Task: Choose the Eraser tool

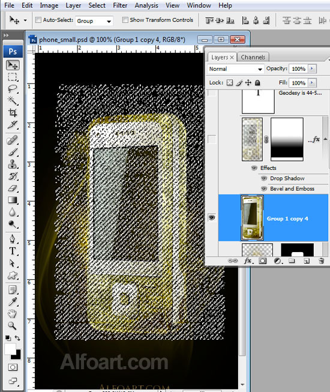Action: (x=12, y=188)
